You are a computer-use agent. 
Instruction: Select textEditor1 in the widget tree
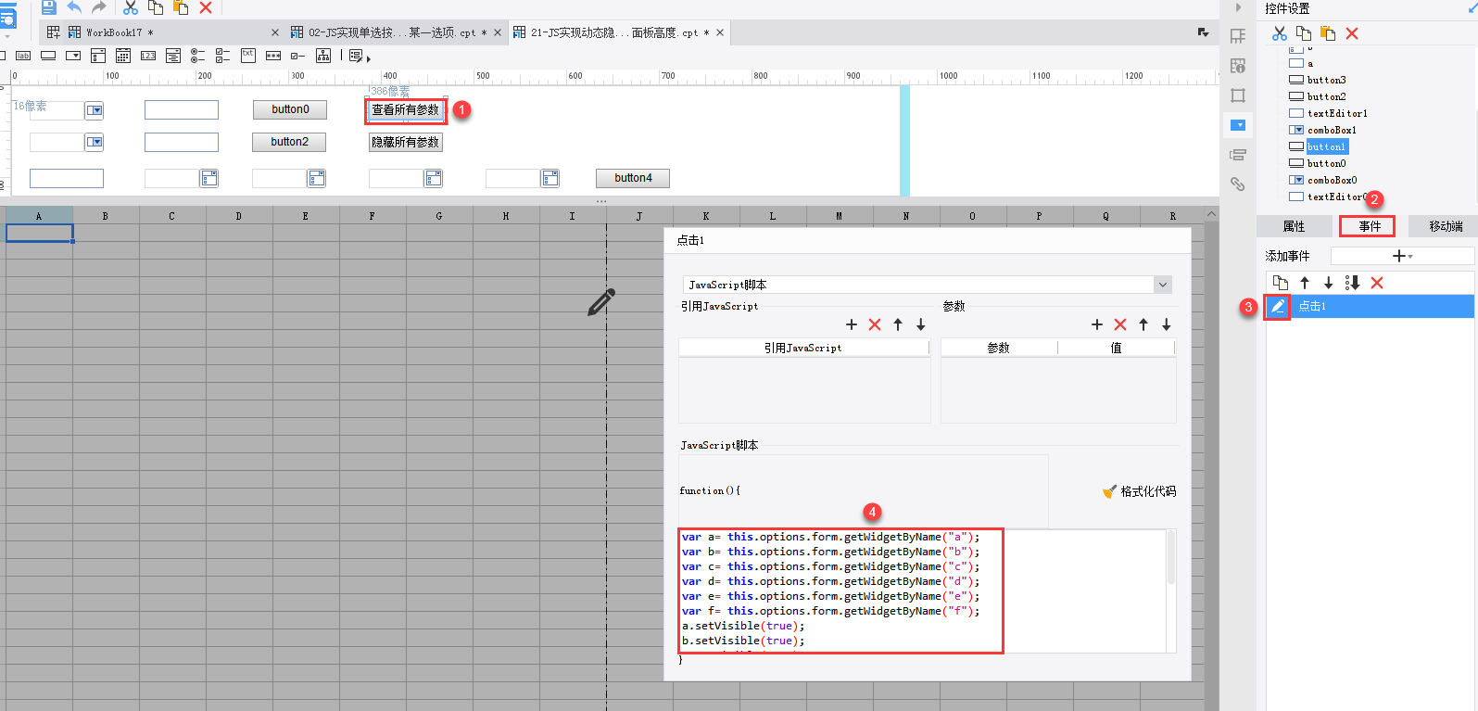click(1337, 113)
